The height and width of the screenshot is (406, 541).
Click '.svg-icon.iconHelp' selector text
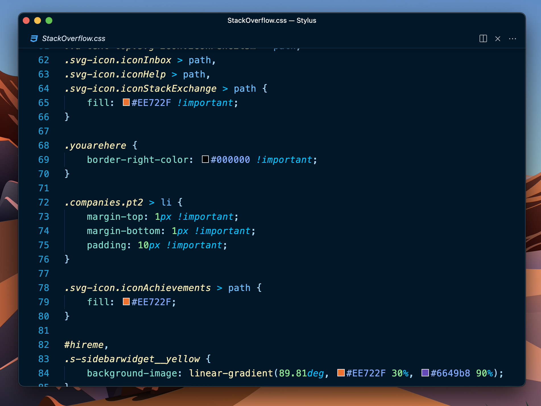click(x=115, y=74)
